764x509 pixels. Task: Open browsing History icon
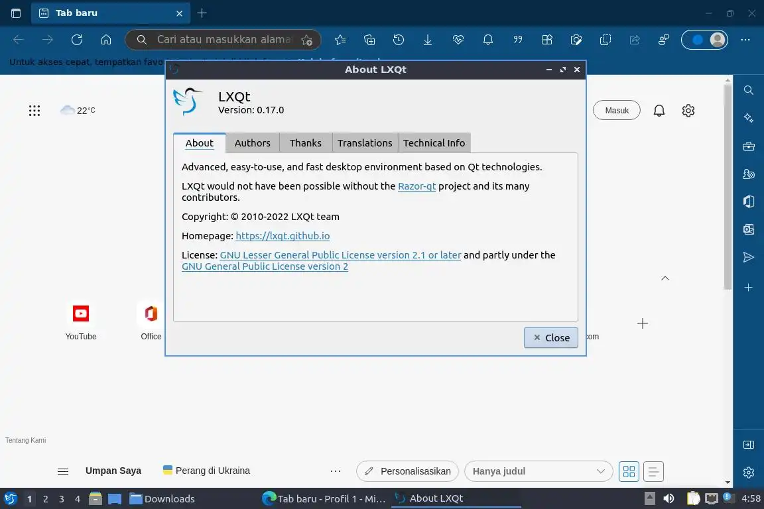(398, 40)
